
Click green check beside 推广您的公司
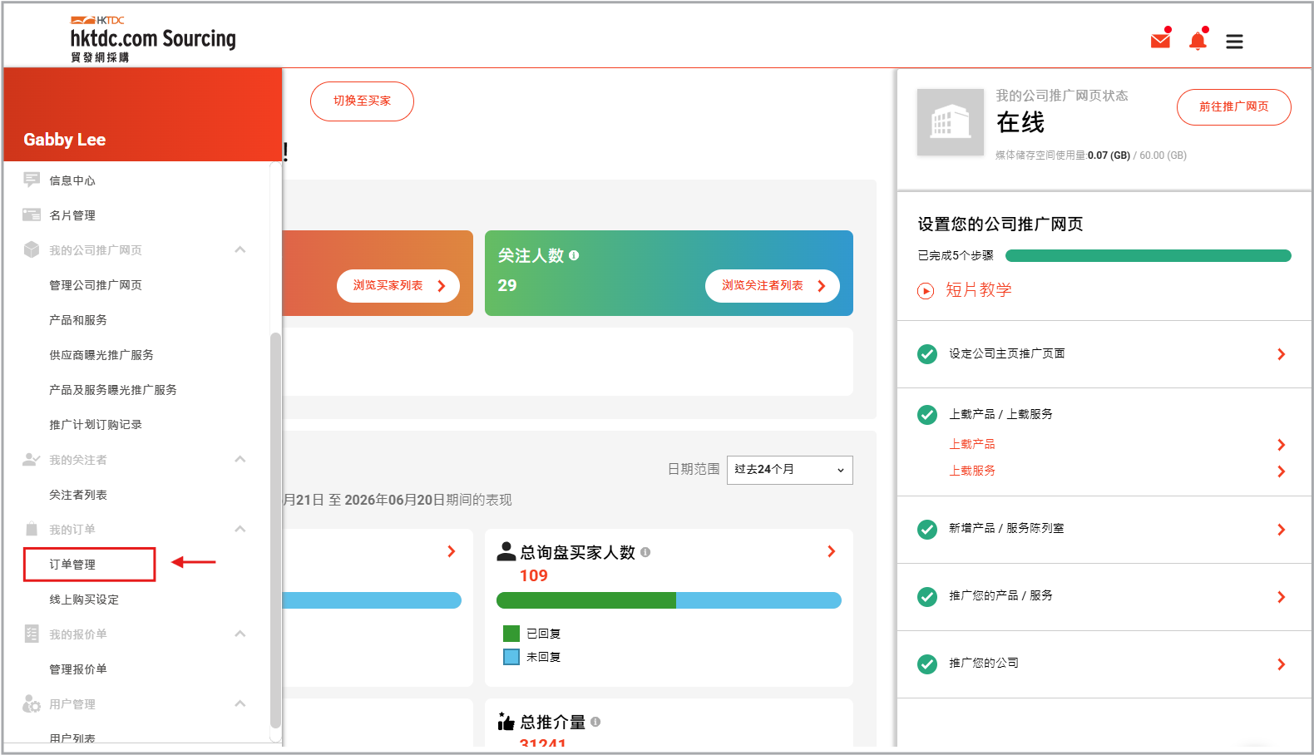pos(927,664)
